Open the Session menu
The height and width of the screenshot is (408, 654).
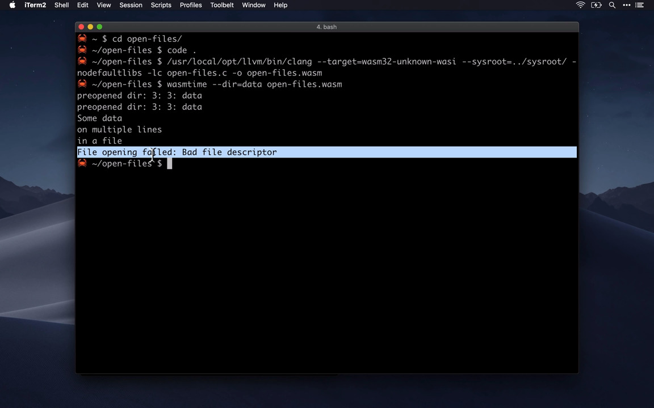(x=131, y=5)
